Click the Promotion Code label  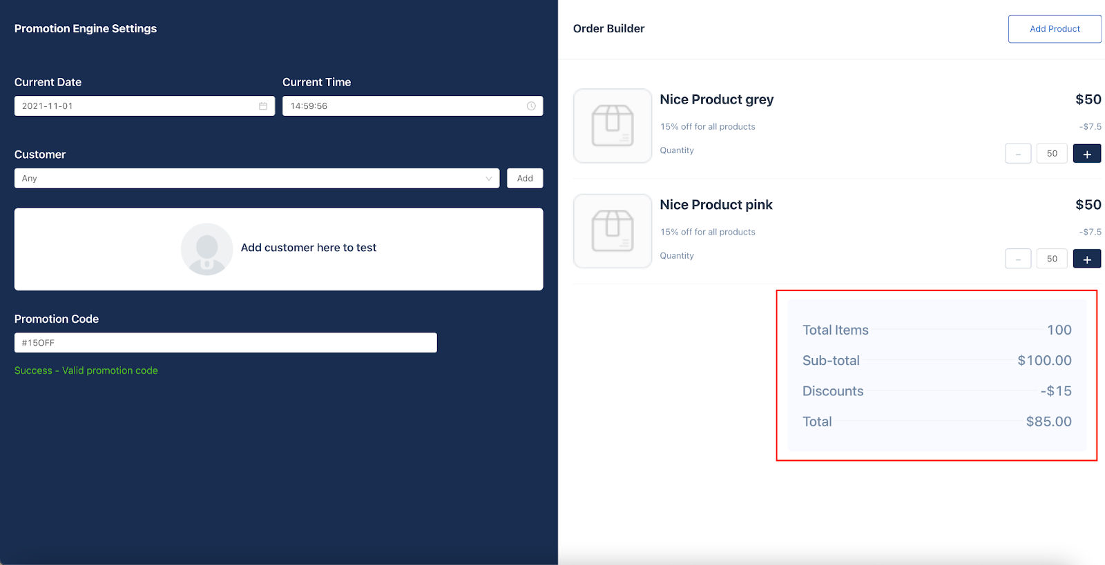[57, 319]
